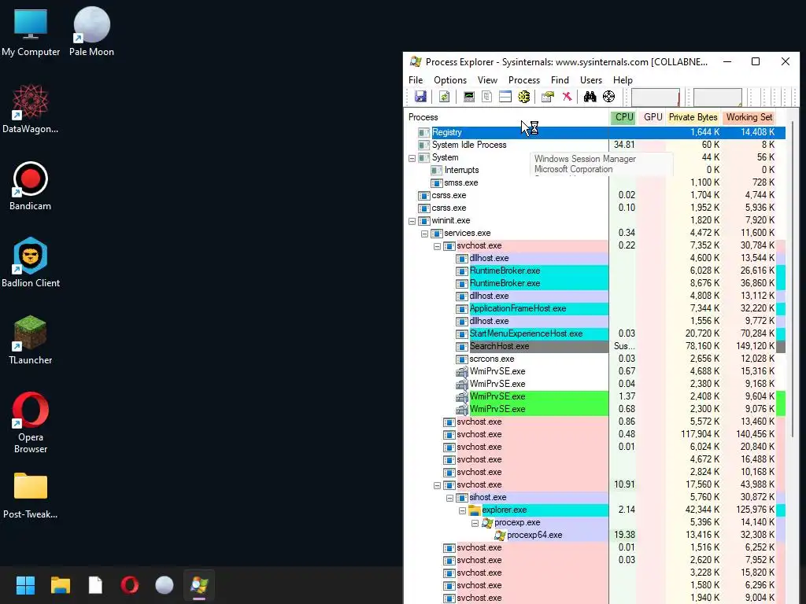Open the View menu
Image resolution: width=806 pixels, height=604 pixels.
click(487, 80)
